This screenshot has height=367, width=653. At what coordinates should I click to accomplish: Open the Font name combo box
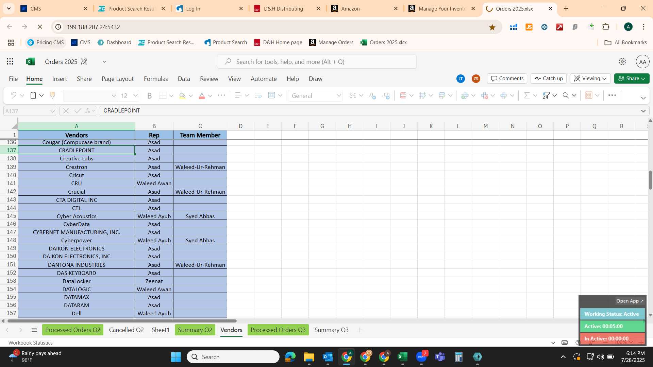click(x=90, y=96)
